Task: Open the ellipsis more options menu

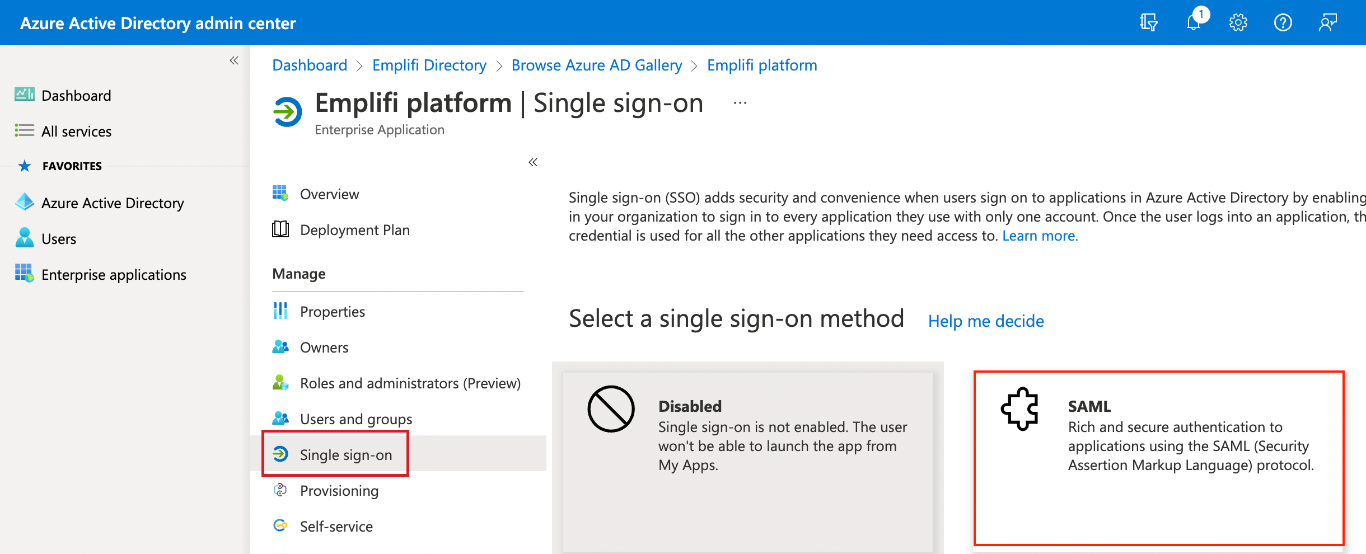Action: (740, 103)
